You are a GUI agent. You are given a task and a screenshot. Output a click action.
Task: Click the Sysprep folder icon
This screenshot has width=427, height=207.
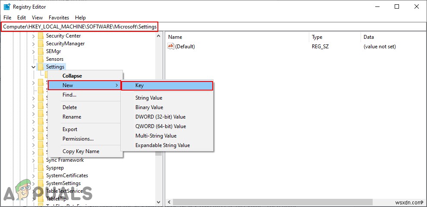[41, 168]
